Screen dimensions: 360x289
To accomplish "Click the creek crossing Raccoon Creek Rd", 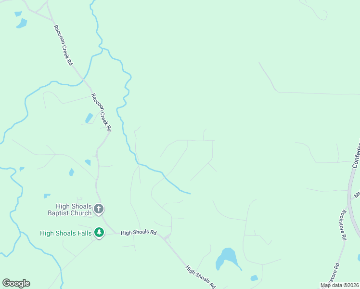I will pos(83,79).
